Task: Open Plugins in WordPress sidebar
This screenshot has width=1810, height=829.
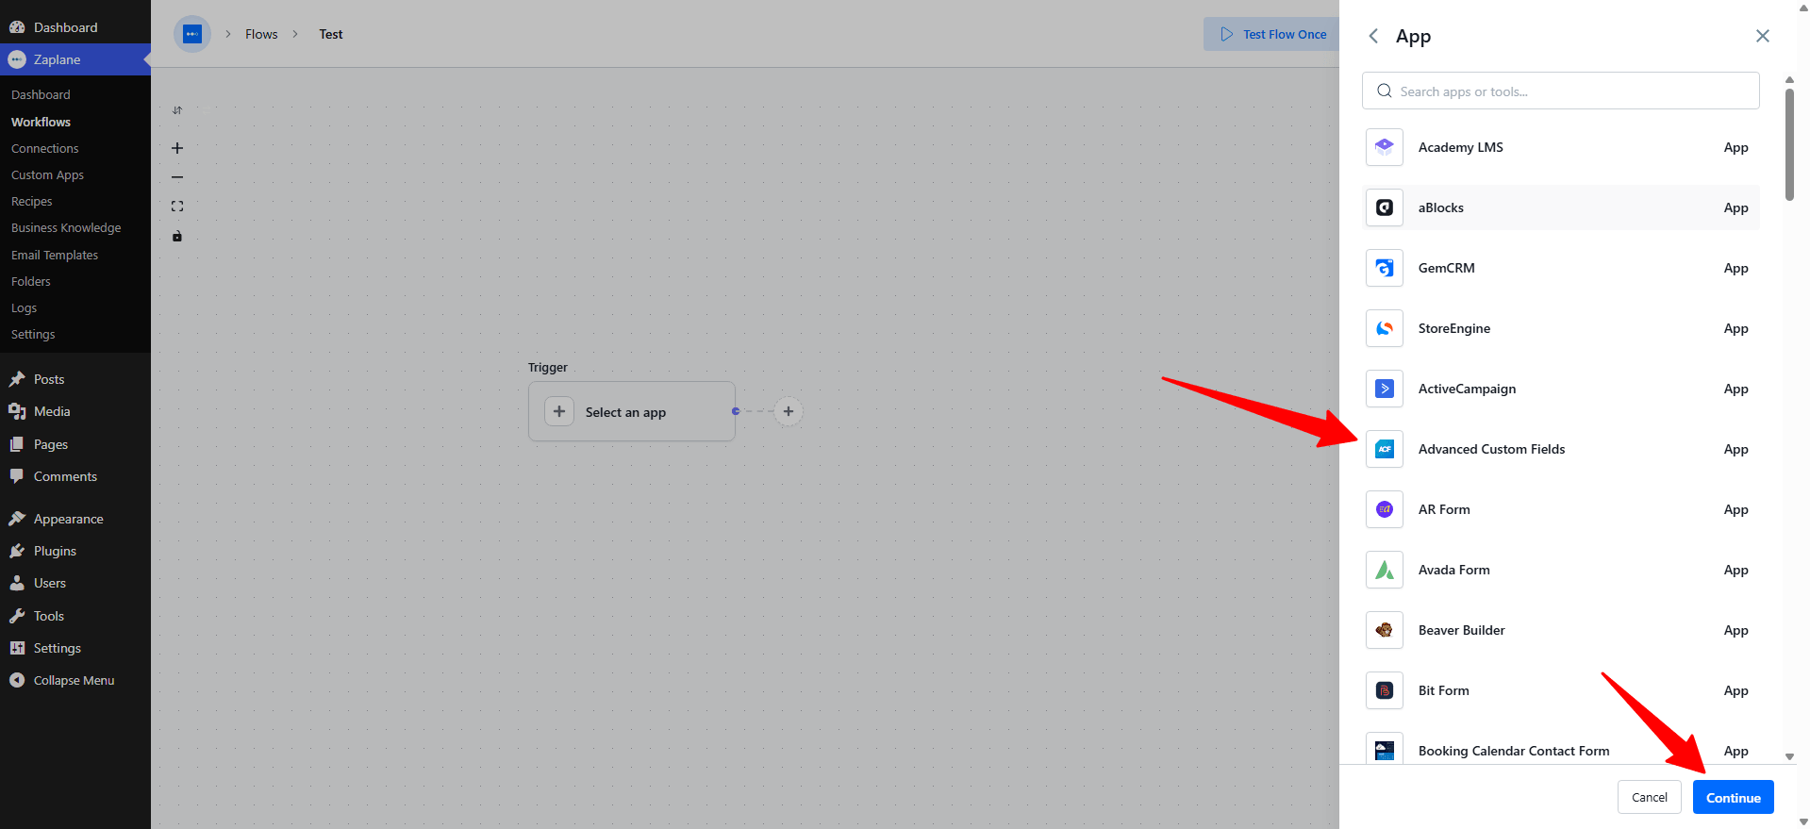Action: [75, 551]
